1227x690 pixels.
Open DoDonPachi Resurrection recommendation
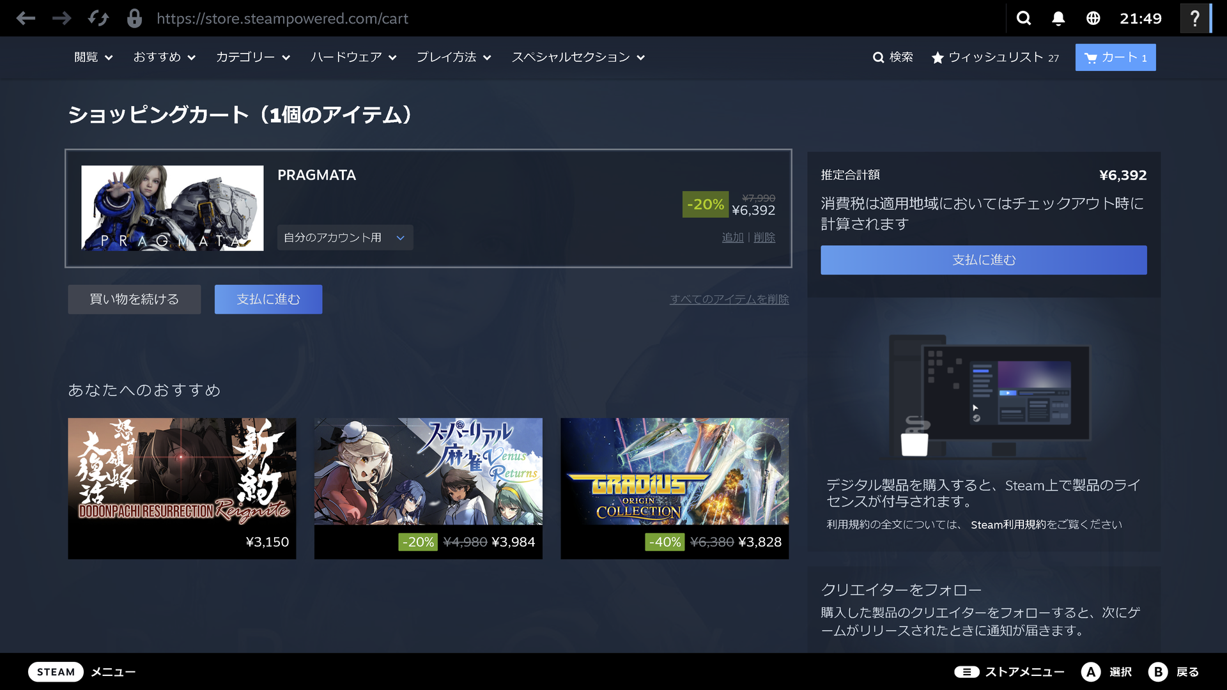[182, 489]
